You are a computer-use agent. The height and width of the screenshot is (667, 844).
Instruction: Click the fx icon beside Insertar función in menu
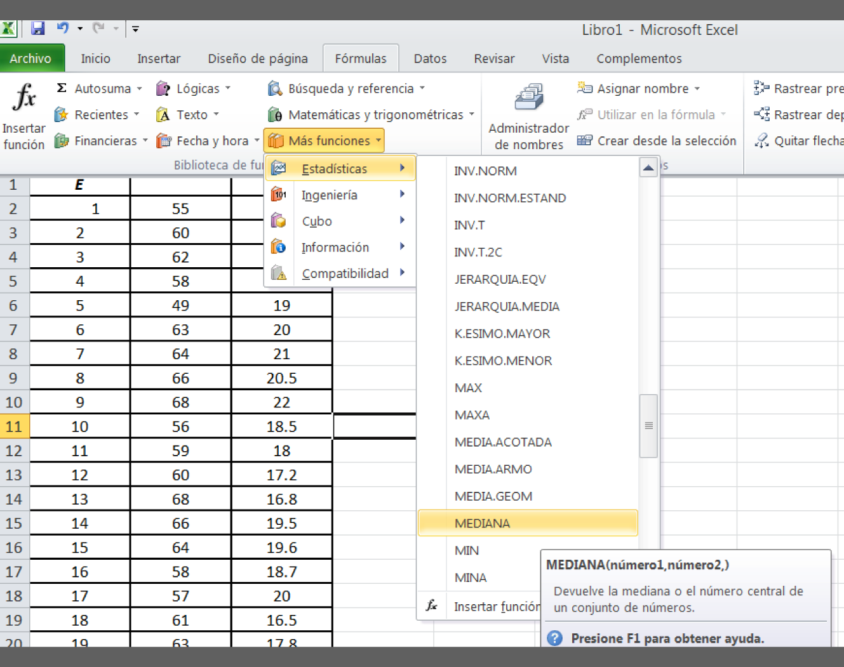(x=432, y=605)
